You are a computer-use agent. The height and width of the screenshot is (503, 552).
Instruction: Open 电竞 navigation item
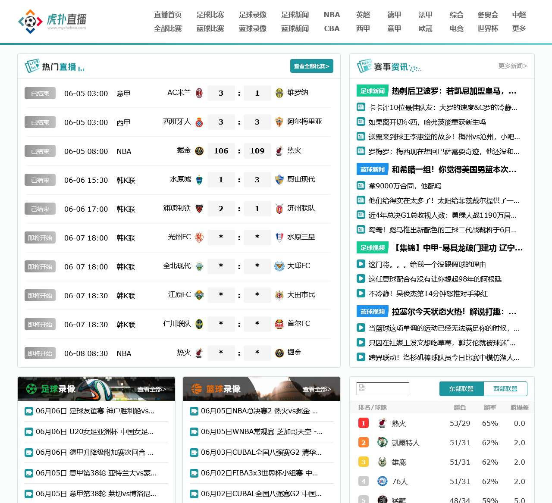456,28
